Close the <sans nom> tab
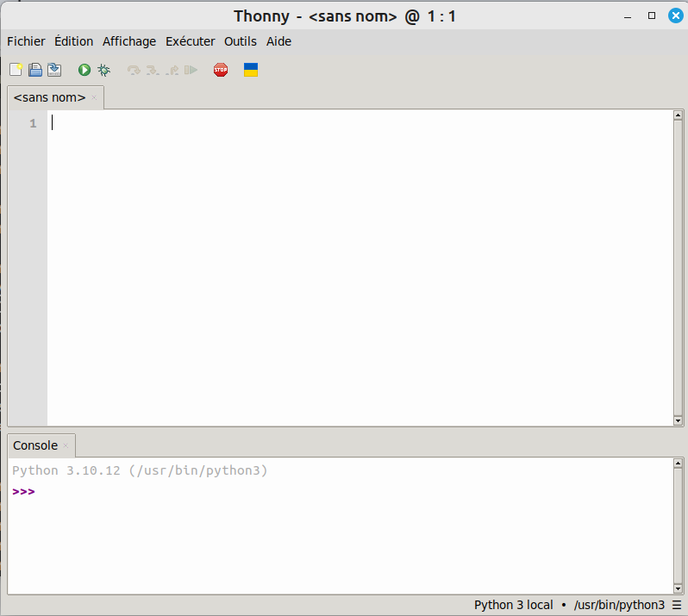Screen dimensions: 688x616 (94, 97)
